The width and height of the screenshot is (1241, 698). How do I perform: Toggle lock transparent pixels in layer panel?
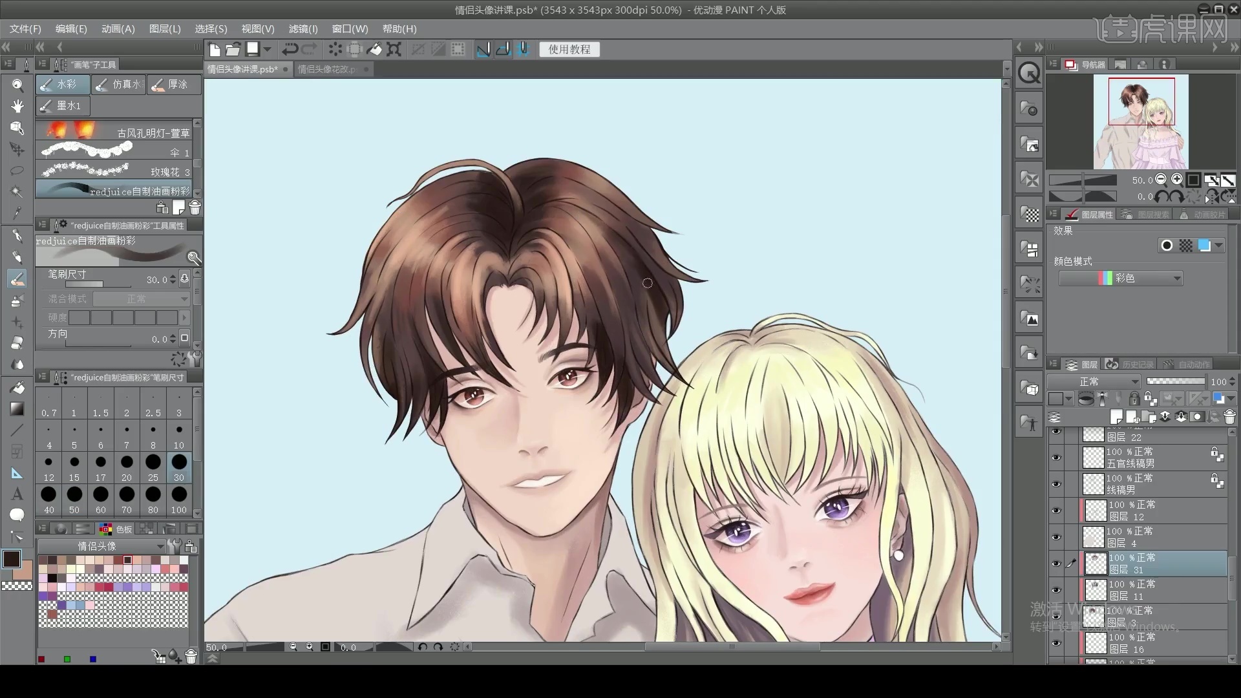1151,399
